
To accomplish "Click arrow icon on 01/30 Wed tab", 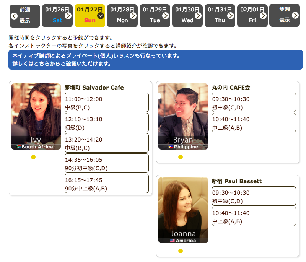I will (x=198, y=16).
